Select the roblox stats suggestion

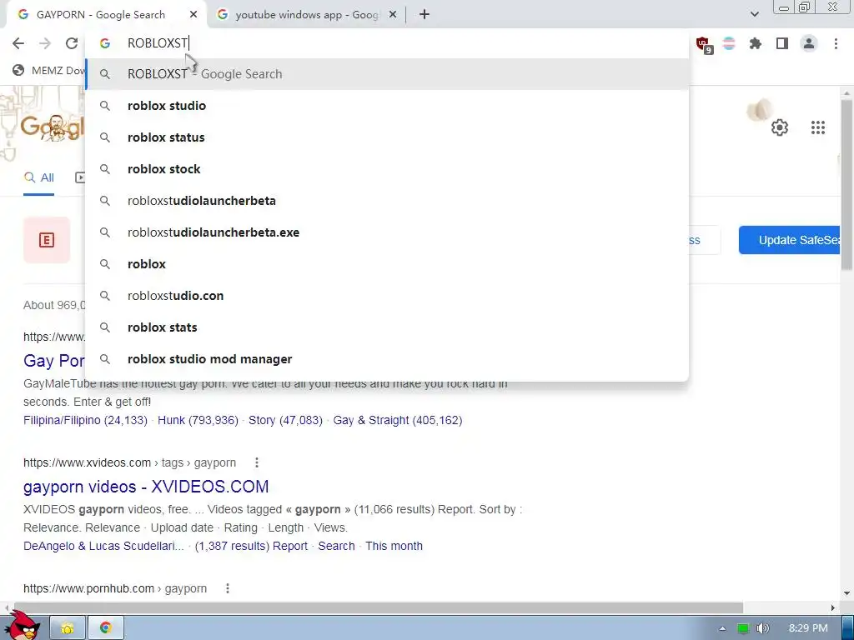click(x=387, y=327)
